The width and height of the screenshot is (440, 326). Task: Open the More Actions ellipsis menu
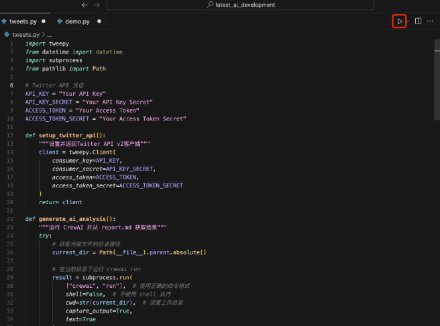pyautogui.click(x=430, y=21)
